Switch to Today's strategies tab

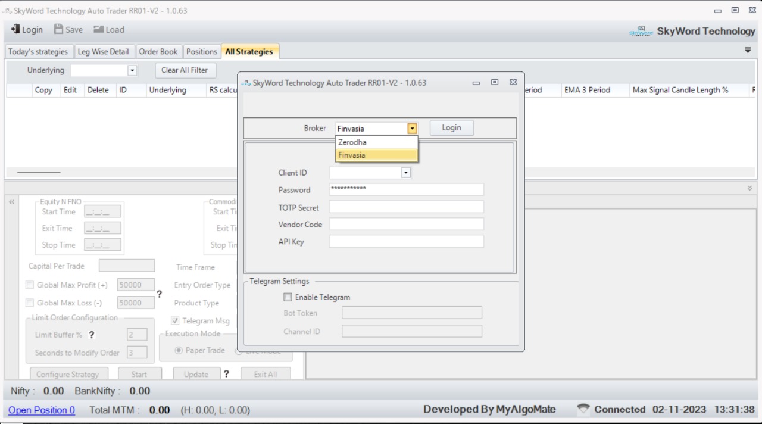38,52
